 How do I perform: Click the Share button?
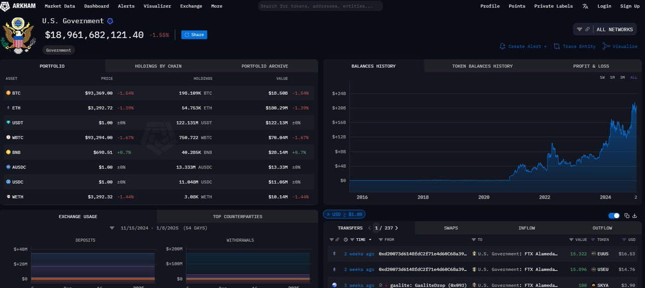(194, 35)
